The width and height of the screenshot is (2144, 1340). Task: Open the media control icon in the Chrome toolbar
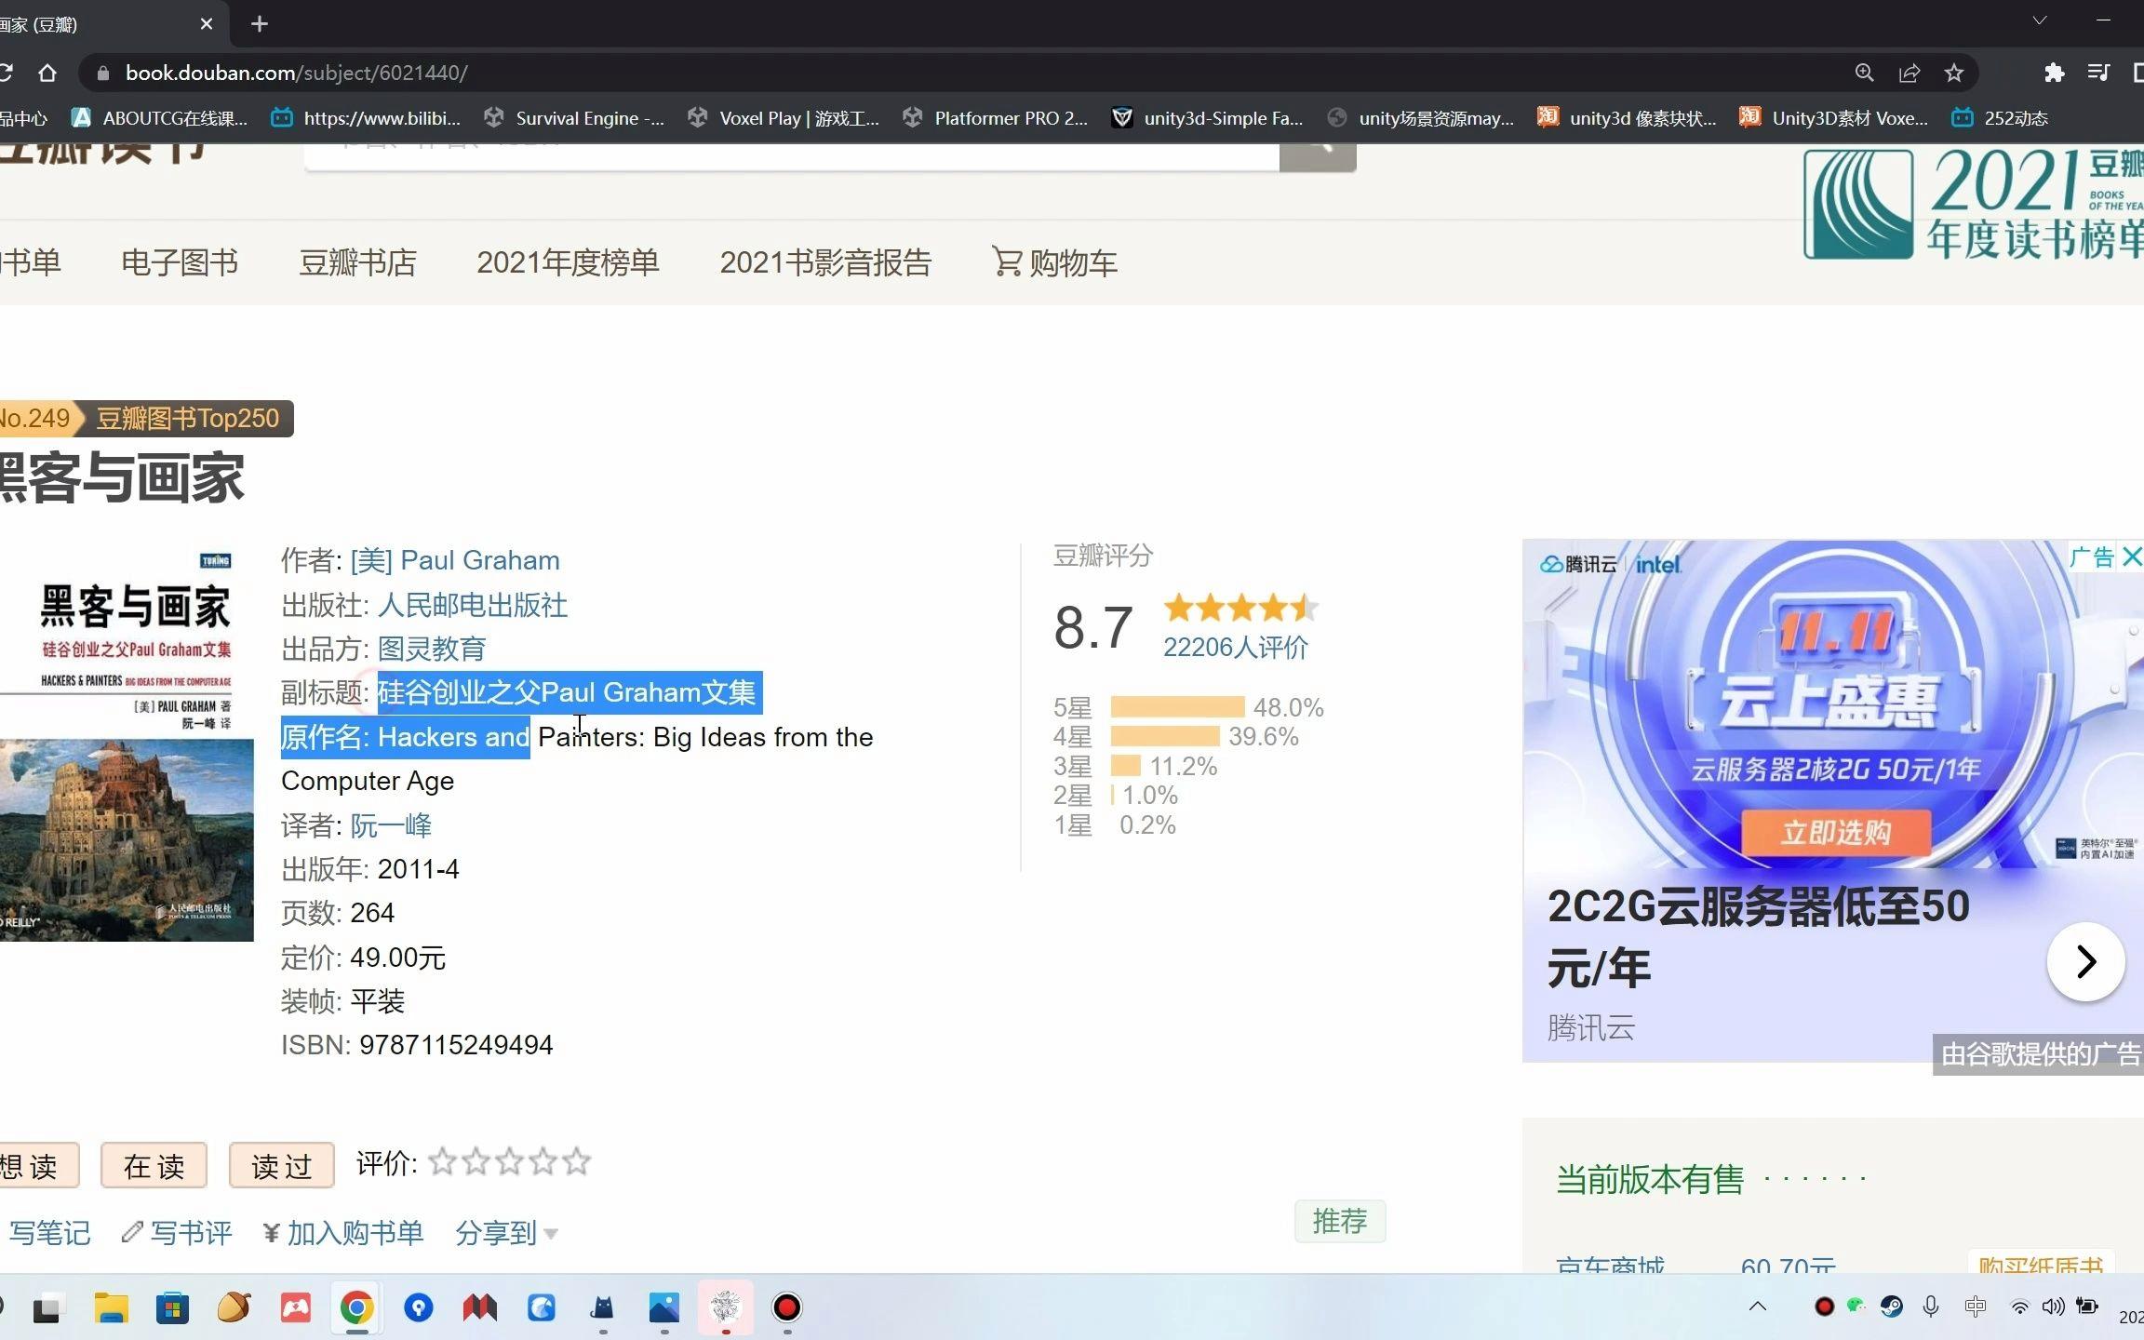pyautogui.click(x=2098, y=73)
